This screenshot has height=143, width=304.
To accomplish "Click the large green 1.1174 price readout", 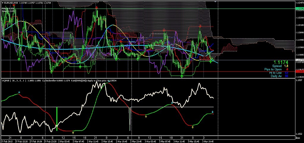I will pyautogui.click(x=281, y=62).
